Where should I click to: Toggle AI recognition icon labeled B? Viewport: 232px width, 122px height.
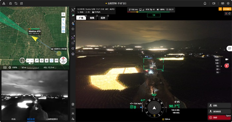73,38
